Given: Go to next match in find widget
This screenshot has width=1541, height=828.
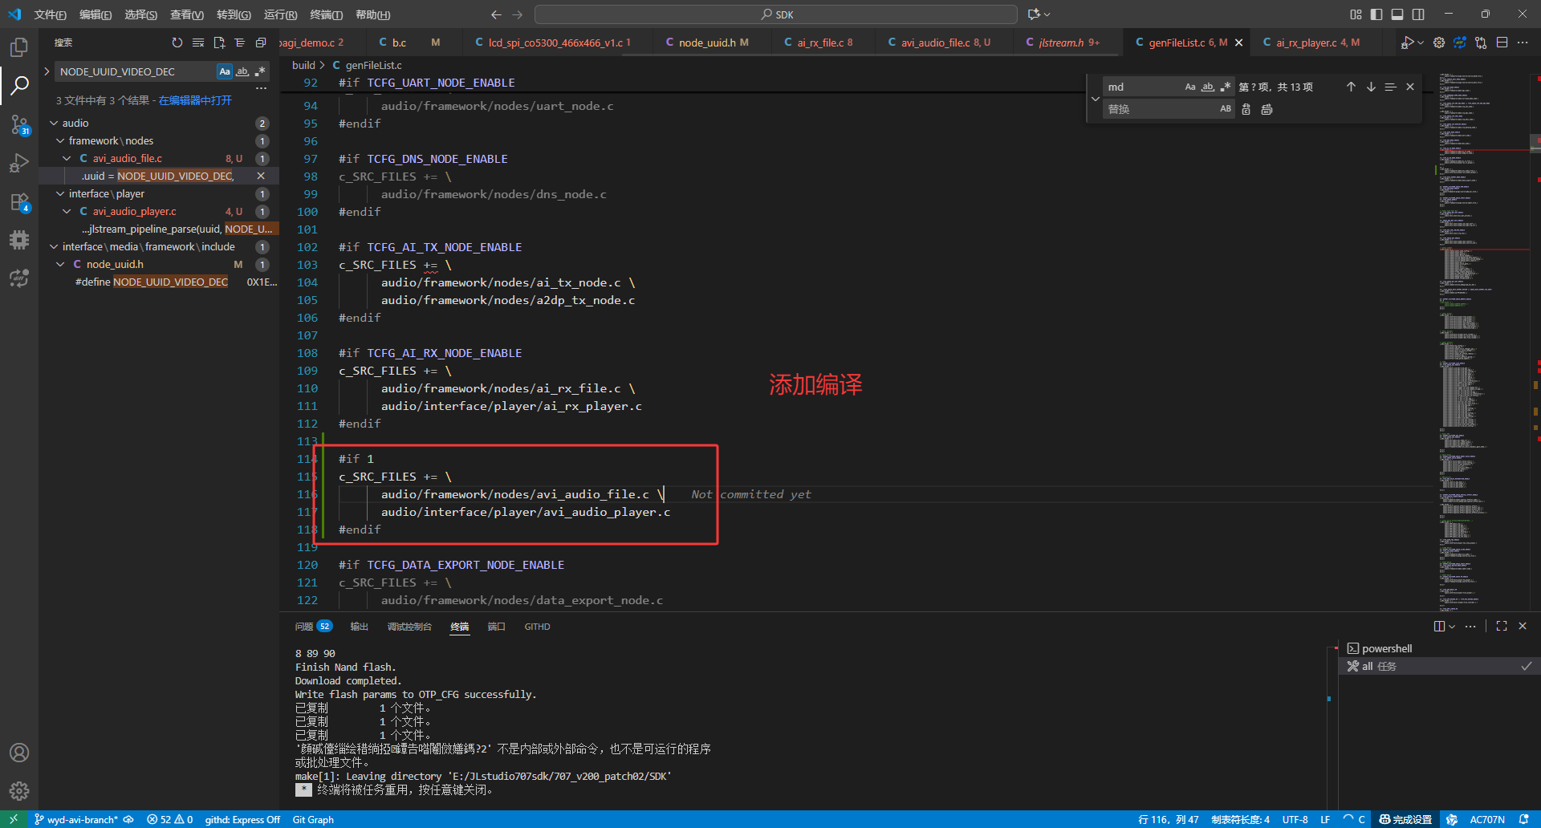Looking at the screenshot, I should coord(1371,87).
